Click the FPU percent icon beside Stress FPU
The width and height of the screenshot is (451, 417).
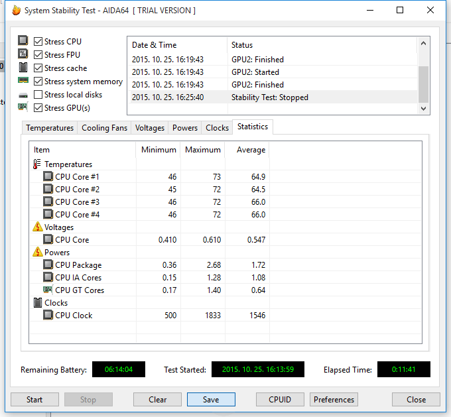coord(23,54)
